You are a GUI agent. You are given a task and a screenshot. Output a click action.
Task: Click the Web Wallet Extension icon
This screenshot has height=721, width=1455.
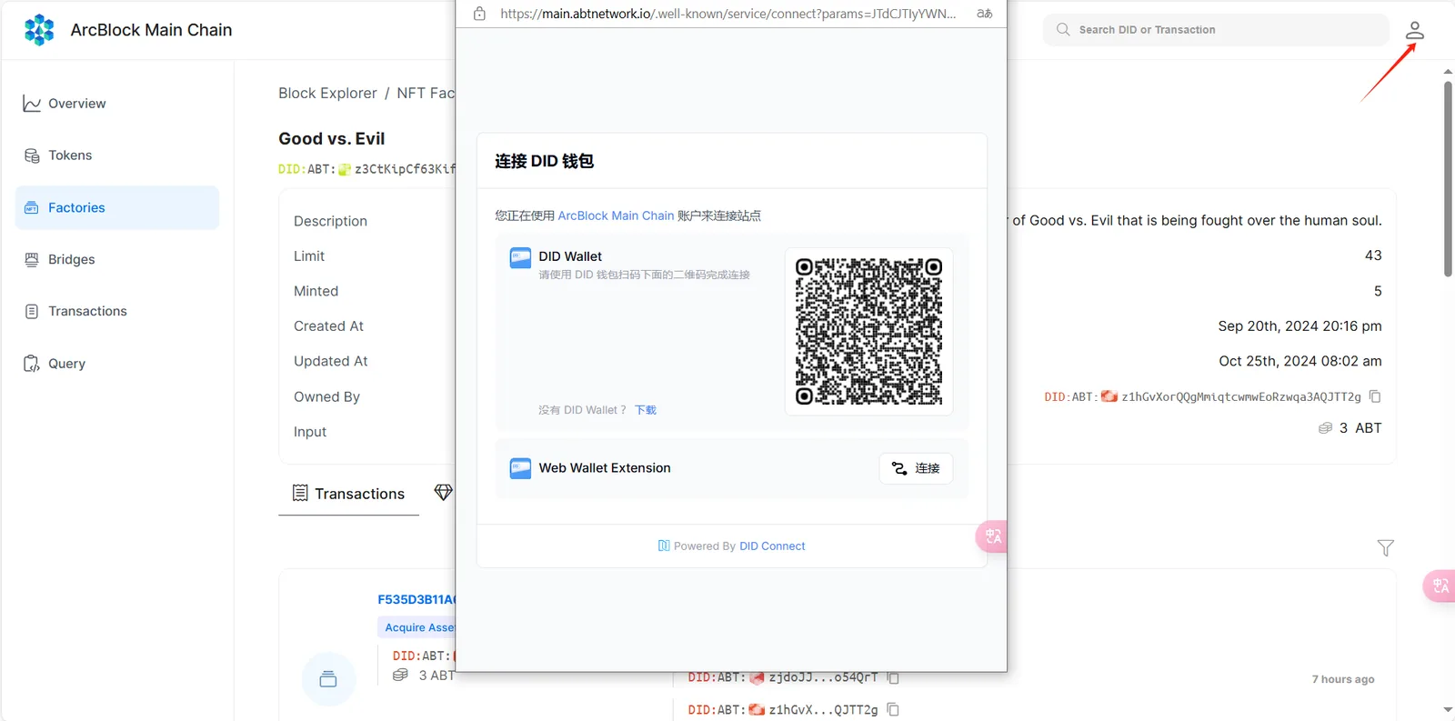pyautogui.click(x=520, y=468)
